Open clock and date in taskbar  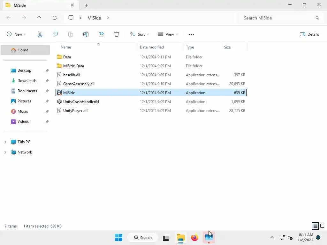(x=306, y=237)
